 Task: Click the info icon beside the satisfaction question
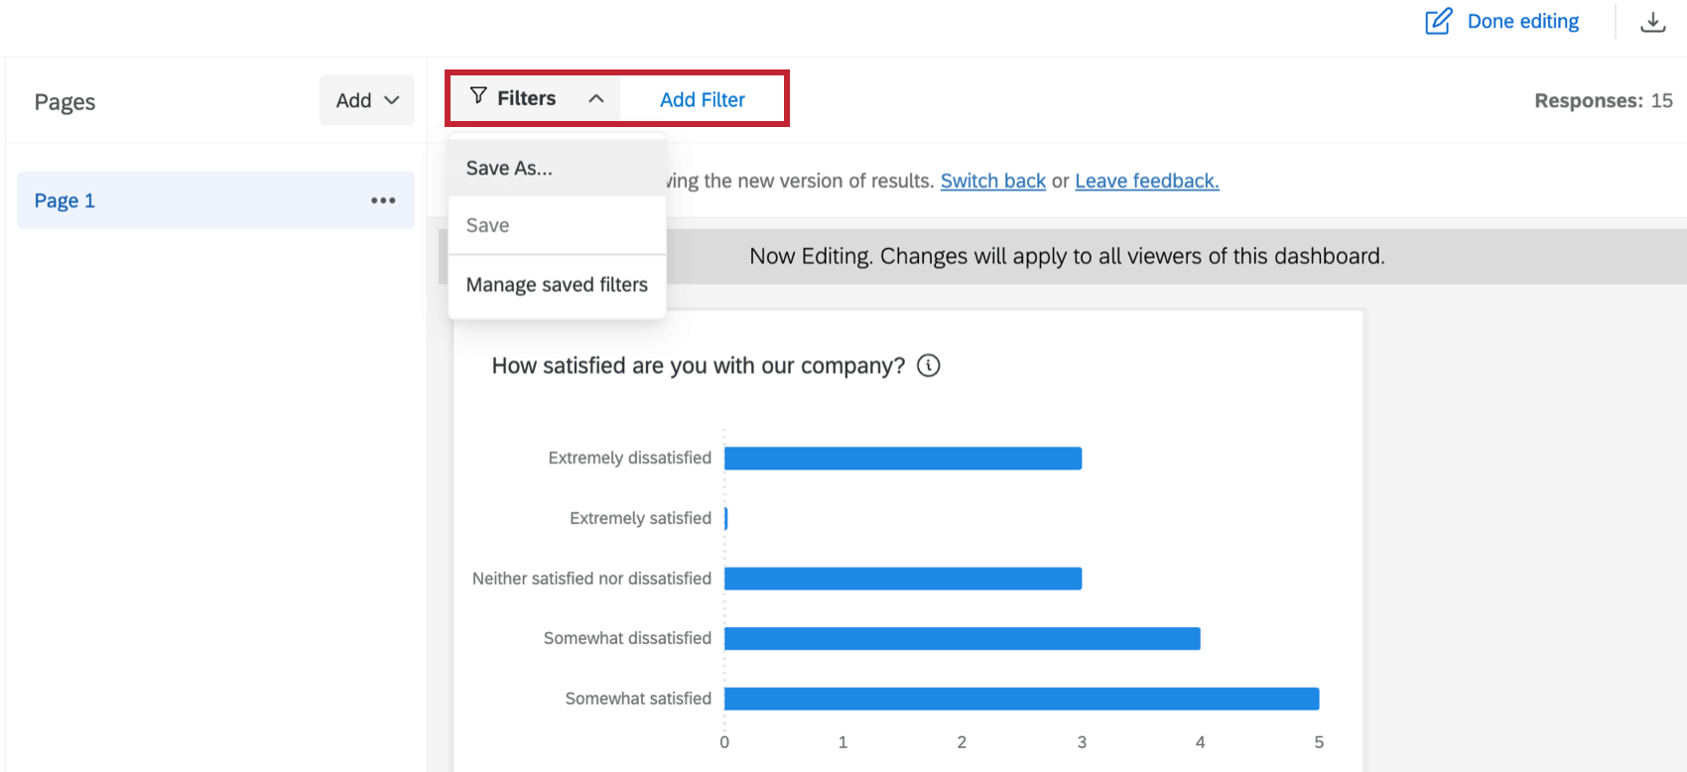[x=929, y=366]
